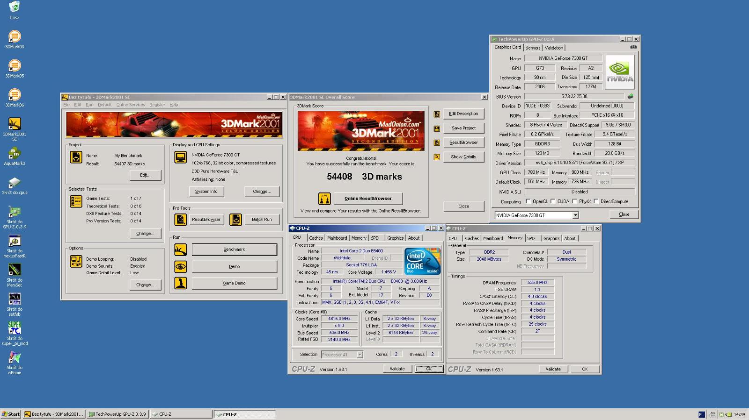749x420 pixels.
Task: Switch to the 3DMark2001 taskbar button
Action: pyautogui.click(x=54, y=414)
